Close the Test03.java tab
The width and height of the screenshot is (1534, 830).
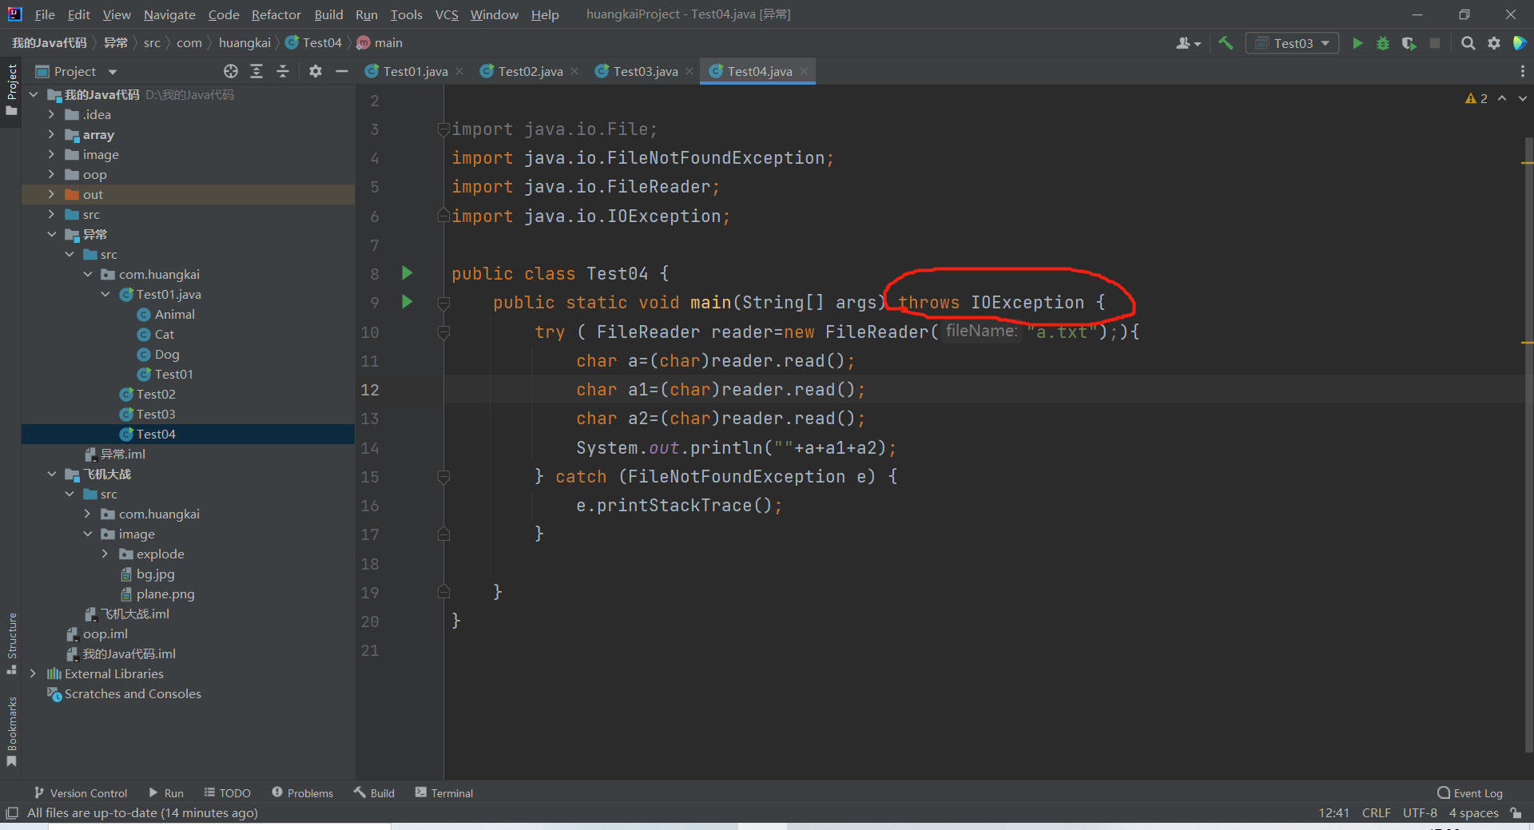690,71
